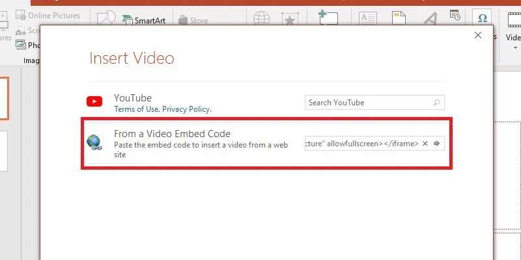Screen dimensions: 521x260
Task: Open the Symbol omega button
Action: [482, 18]
